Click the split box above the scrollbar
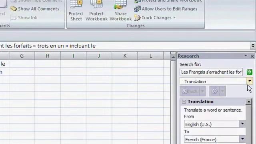Image resolution: width=256 pixels, height=144 pixels. click(x=173, y=53)
